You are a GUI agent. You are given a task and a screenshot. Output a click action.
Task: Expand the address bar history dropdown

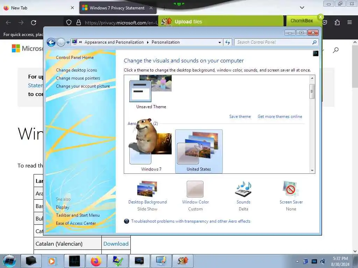220,42
